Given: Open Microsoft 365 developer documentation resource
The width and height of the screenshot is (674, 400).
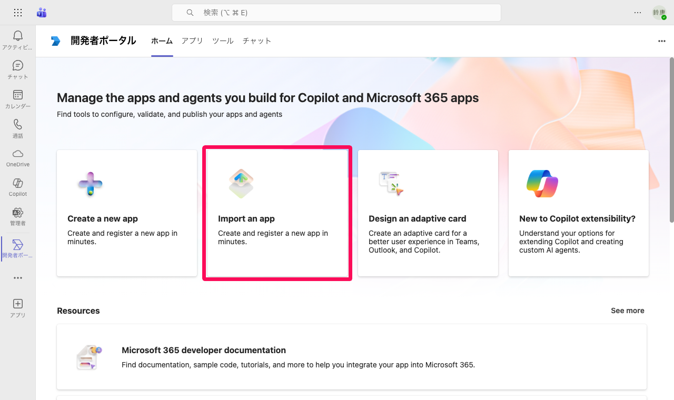Looking at the screenshot, I should tap(352, 357).
